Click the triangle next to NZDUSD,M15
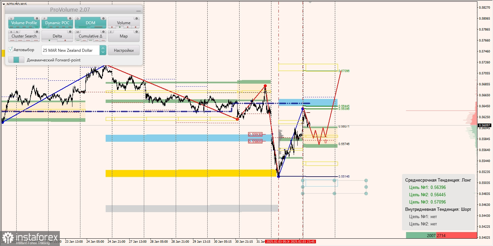 [4, 4]
